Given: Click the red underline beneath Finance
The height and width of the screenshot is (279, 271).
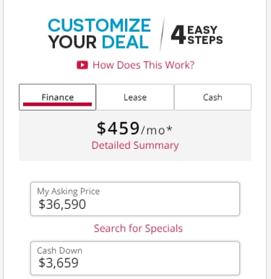Looking at the screenshot, I should pos(57,104).
